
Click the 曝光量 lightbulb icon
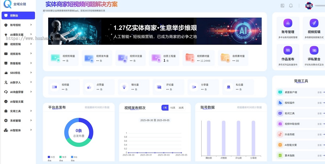[x=124, y=87]
